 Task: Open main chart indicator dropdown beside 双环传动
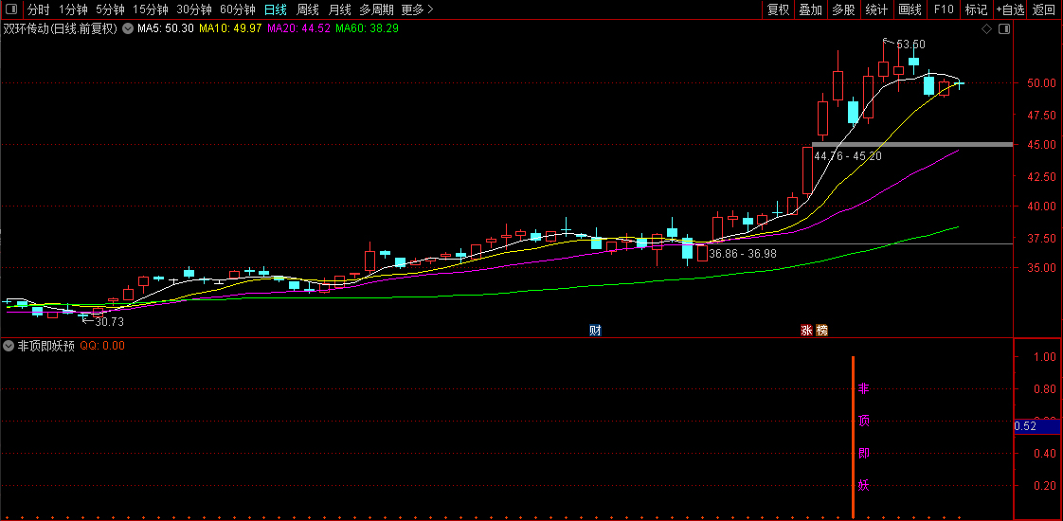tap(127, 29)
